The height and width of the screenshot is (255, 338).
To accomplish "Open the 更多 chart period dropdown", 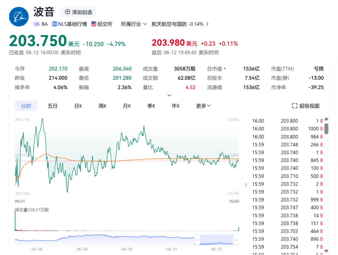I will (x=203, y=106).
